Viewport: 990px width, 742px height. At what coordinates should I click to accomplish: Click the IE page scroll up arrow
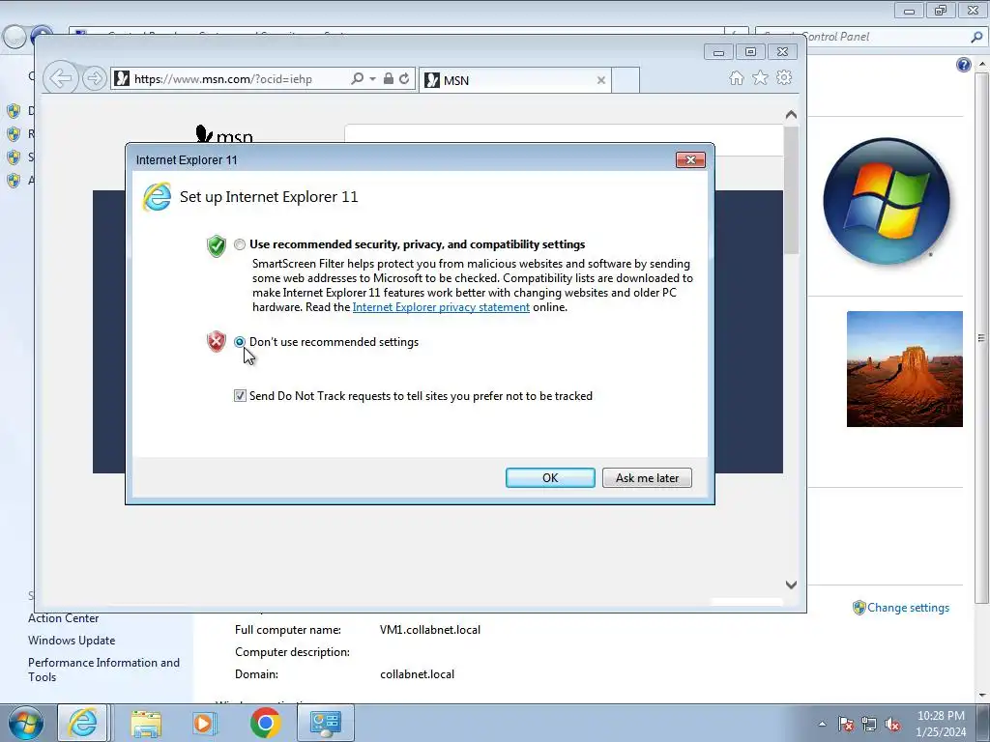tap(791, 115)
